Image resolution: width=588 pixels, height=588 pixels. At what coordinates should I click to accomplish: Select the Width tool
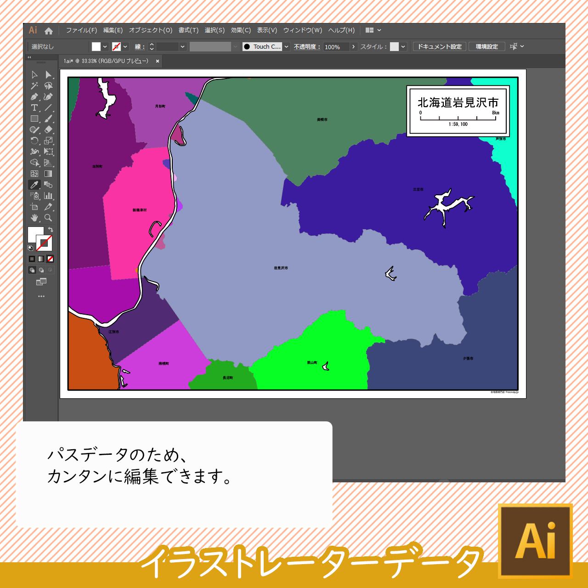coord(34,152)
